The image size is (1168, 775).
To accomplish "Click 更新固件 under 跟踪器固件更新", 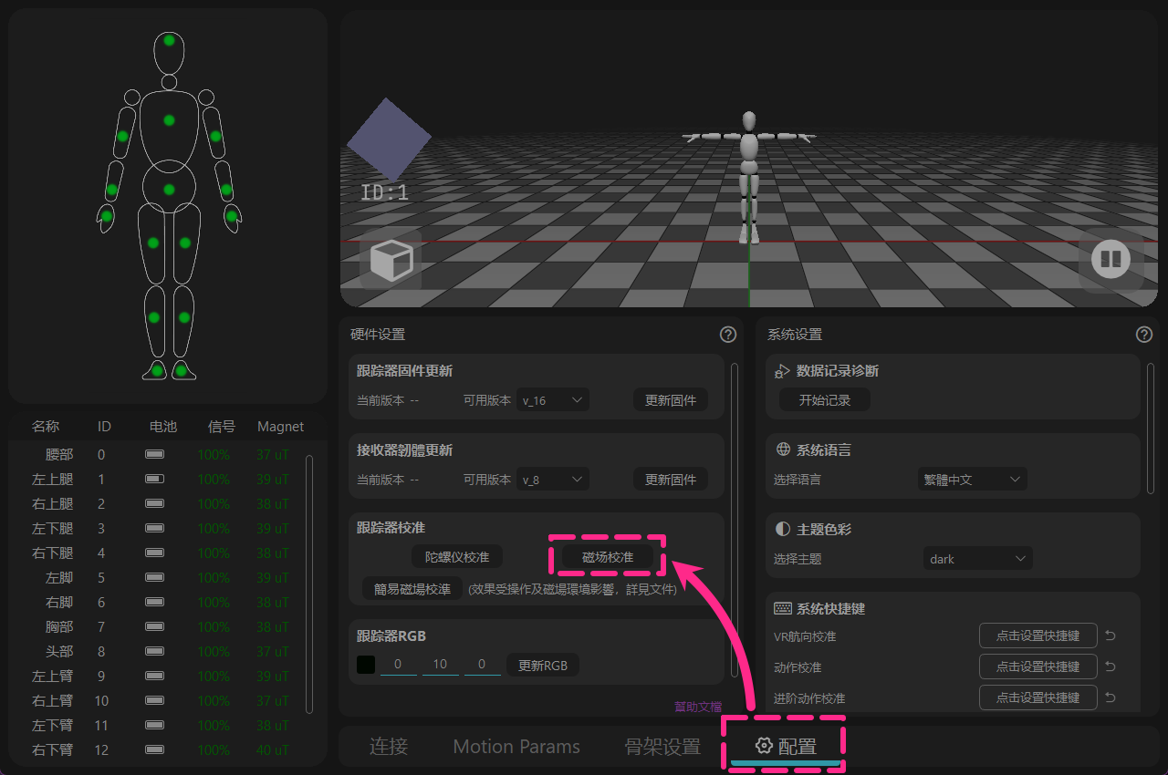I will 671,399.
